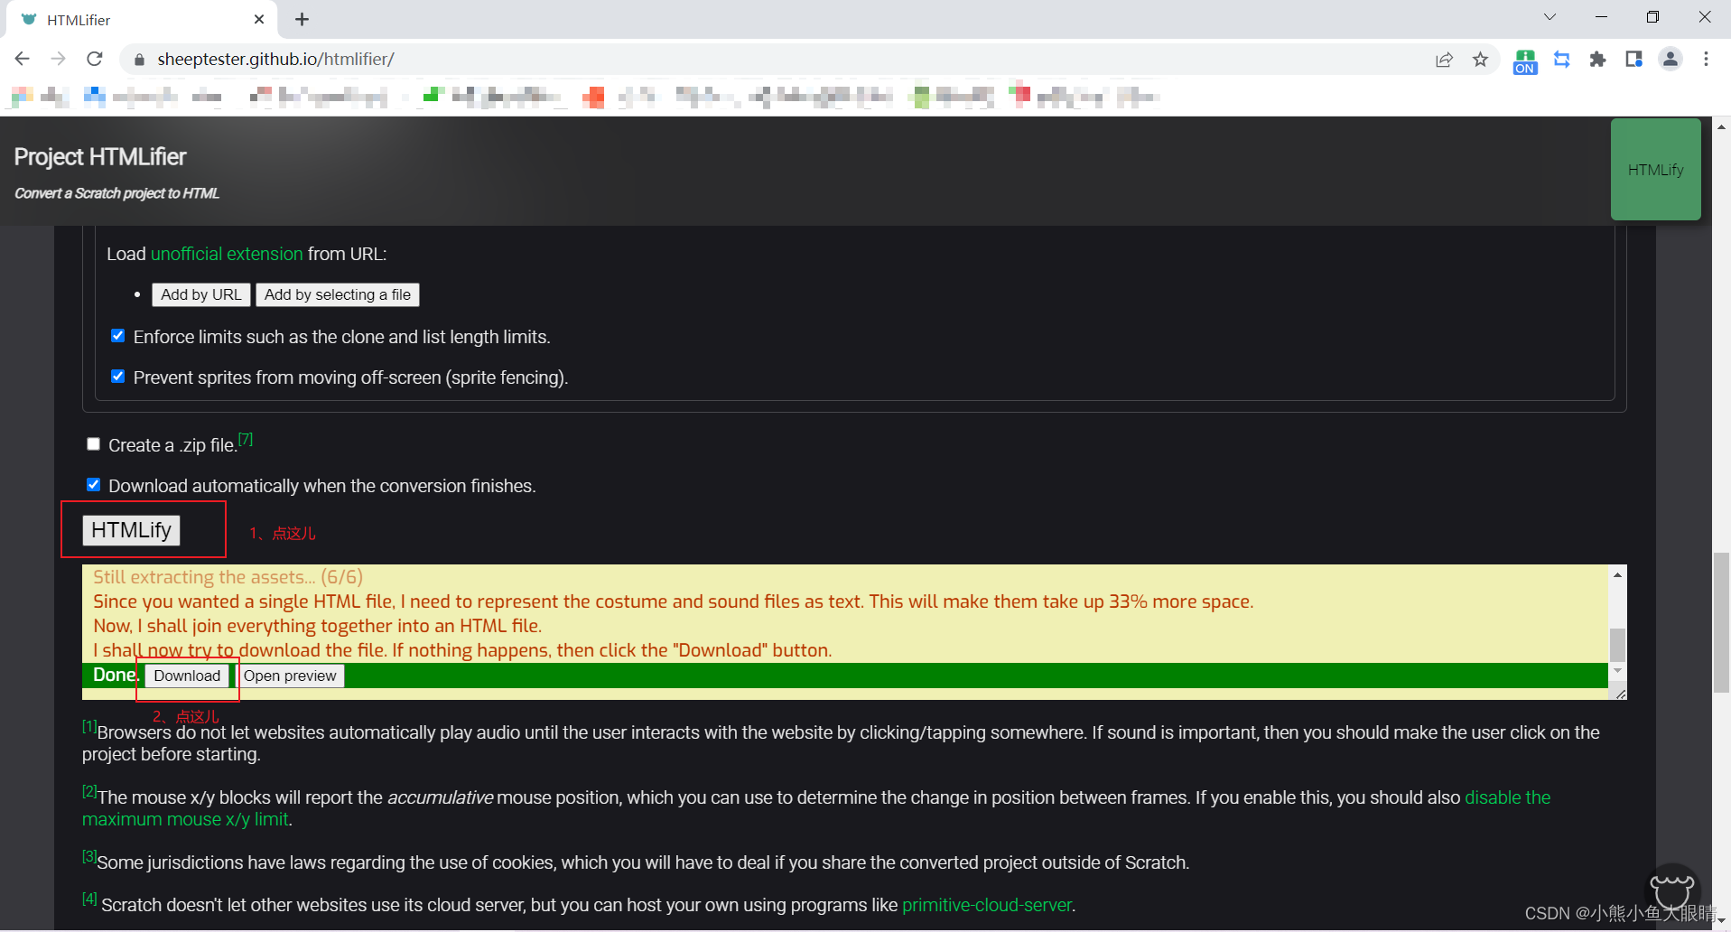Check the Create a .zip file option
The width and height of the screenshot is (1731, 932).
(93, 444)
